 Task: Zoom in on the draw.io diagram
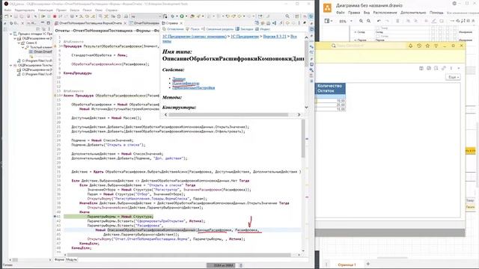tap(361, 21)
